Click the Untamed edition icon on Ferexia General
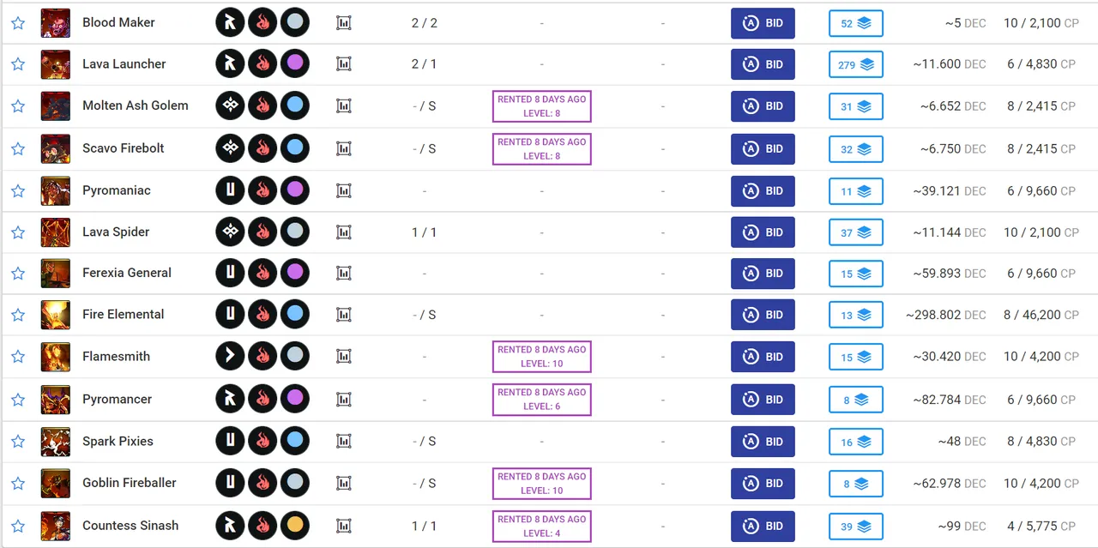 [x=230, y=273]
